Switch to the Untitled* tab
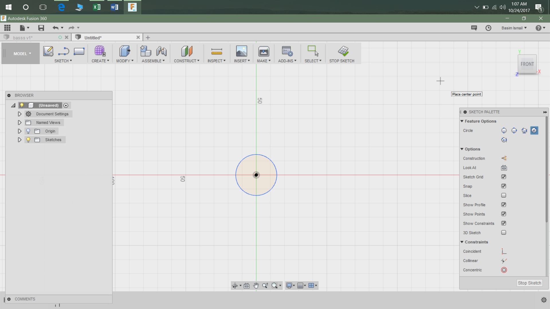 point(107,37)
